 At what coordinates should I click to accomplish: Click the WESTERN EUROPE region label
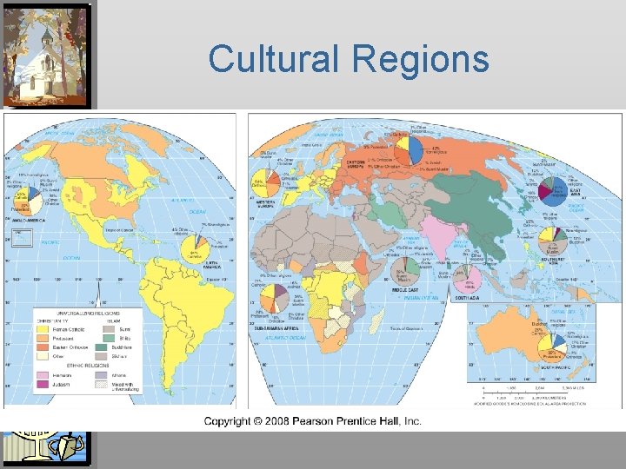click(x=265, y=205)
